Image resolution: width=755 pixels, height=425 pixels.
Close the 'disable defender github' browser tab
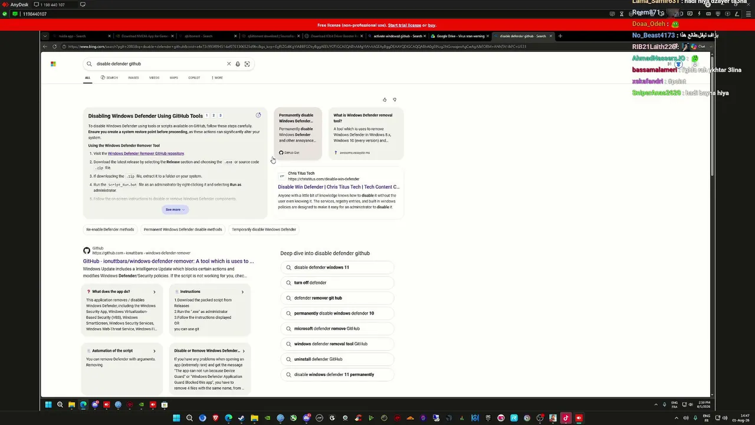[x=551, y=36]
